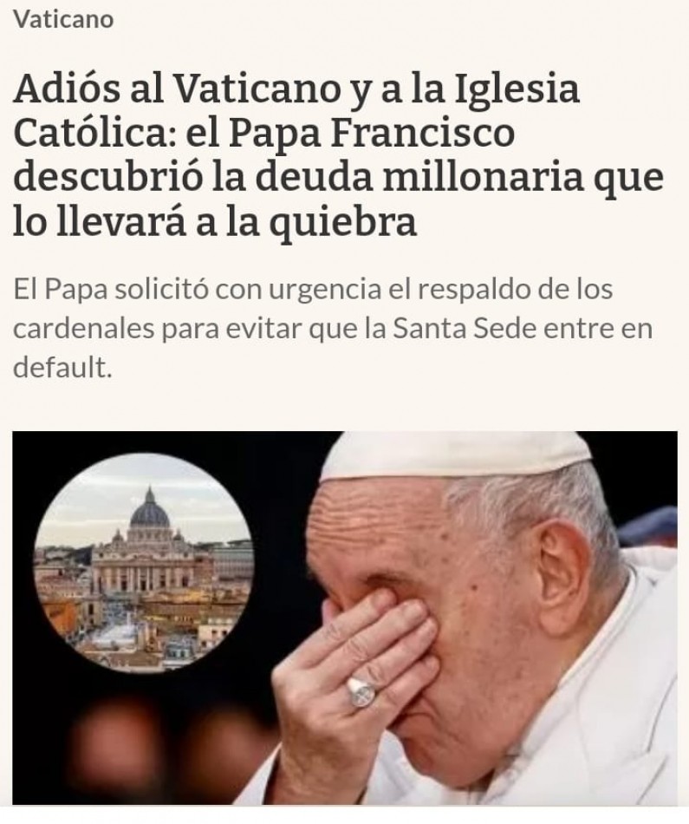Image resolution: width=689 pixels, height=824 pixels.
Task: Click the white skullcap on the Pope's head
Action: tap(453, 456)
